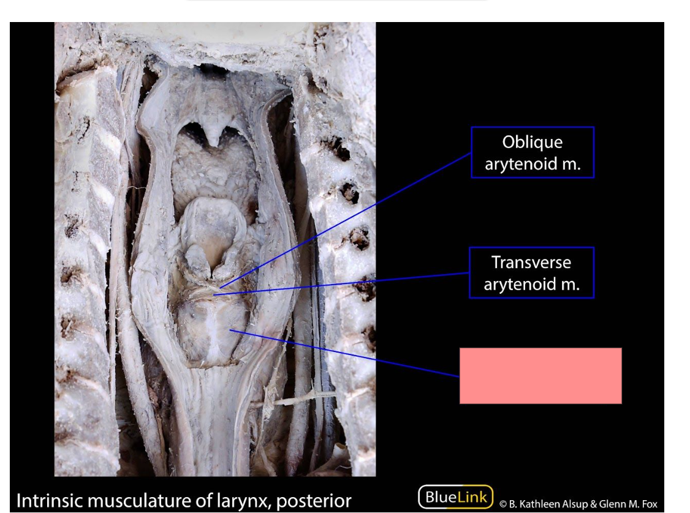690x513 pixels.
Task: Click the blue leader line to Oblique arytenoid label
Action: point(346,220)
